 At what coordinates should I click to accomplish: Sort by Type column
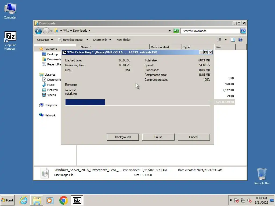click(x=198, y=47)
